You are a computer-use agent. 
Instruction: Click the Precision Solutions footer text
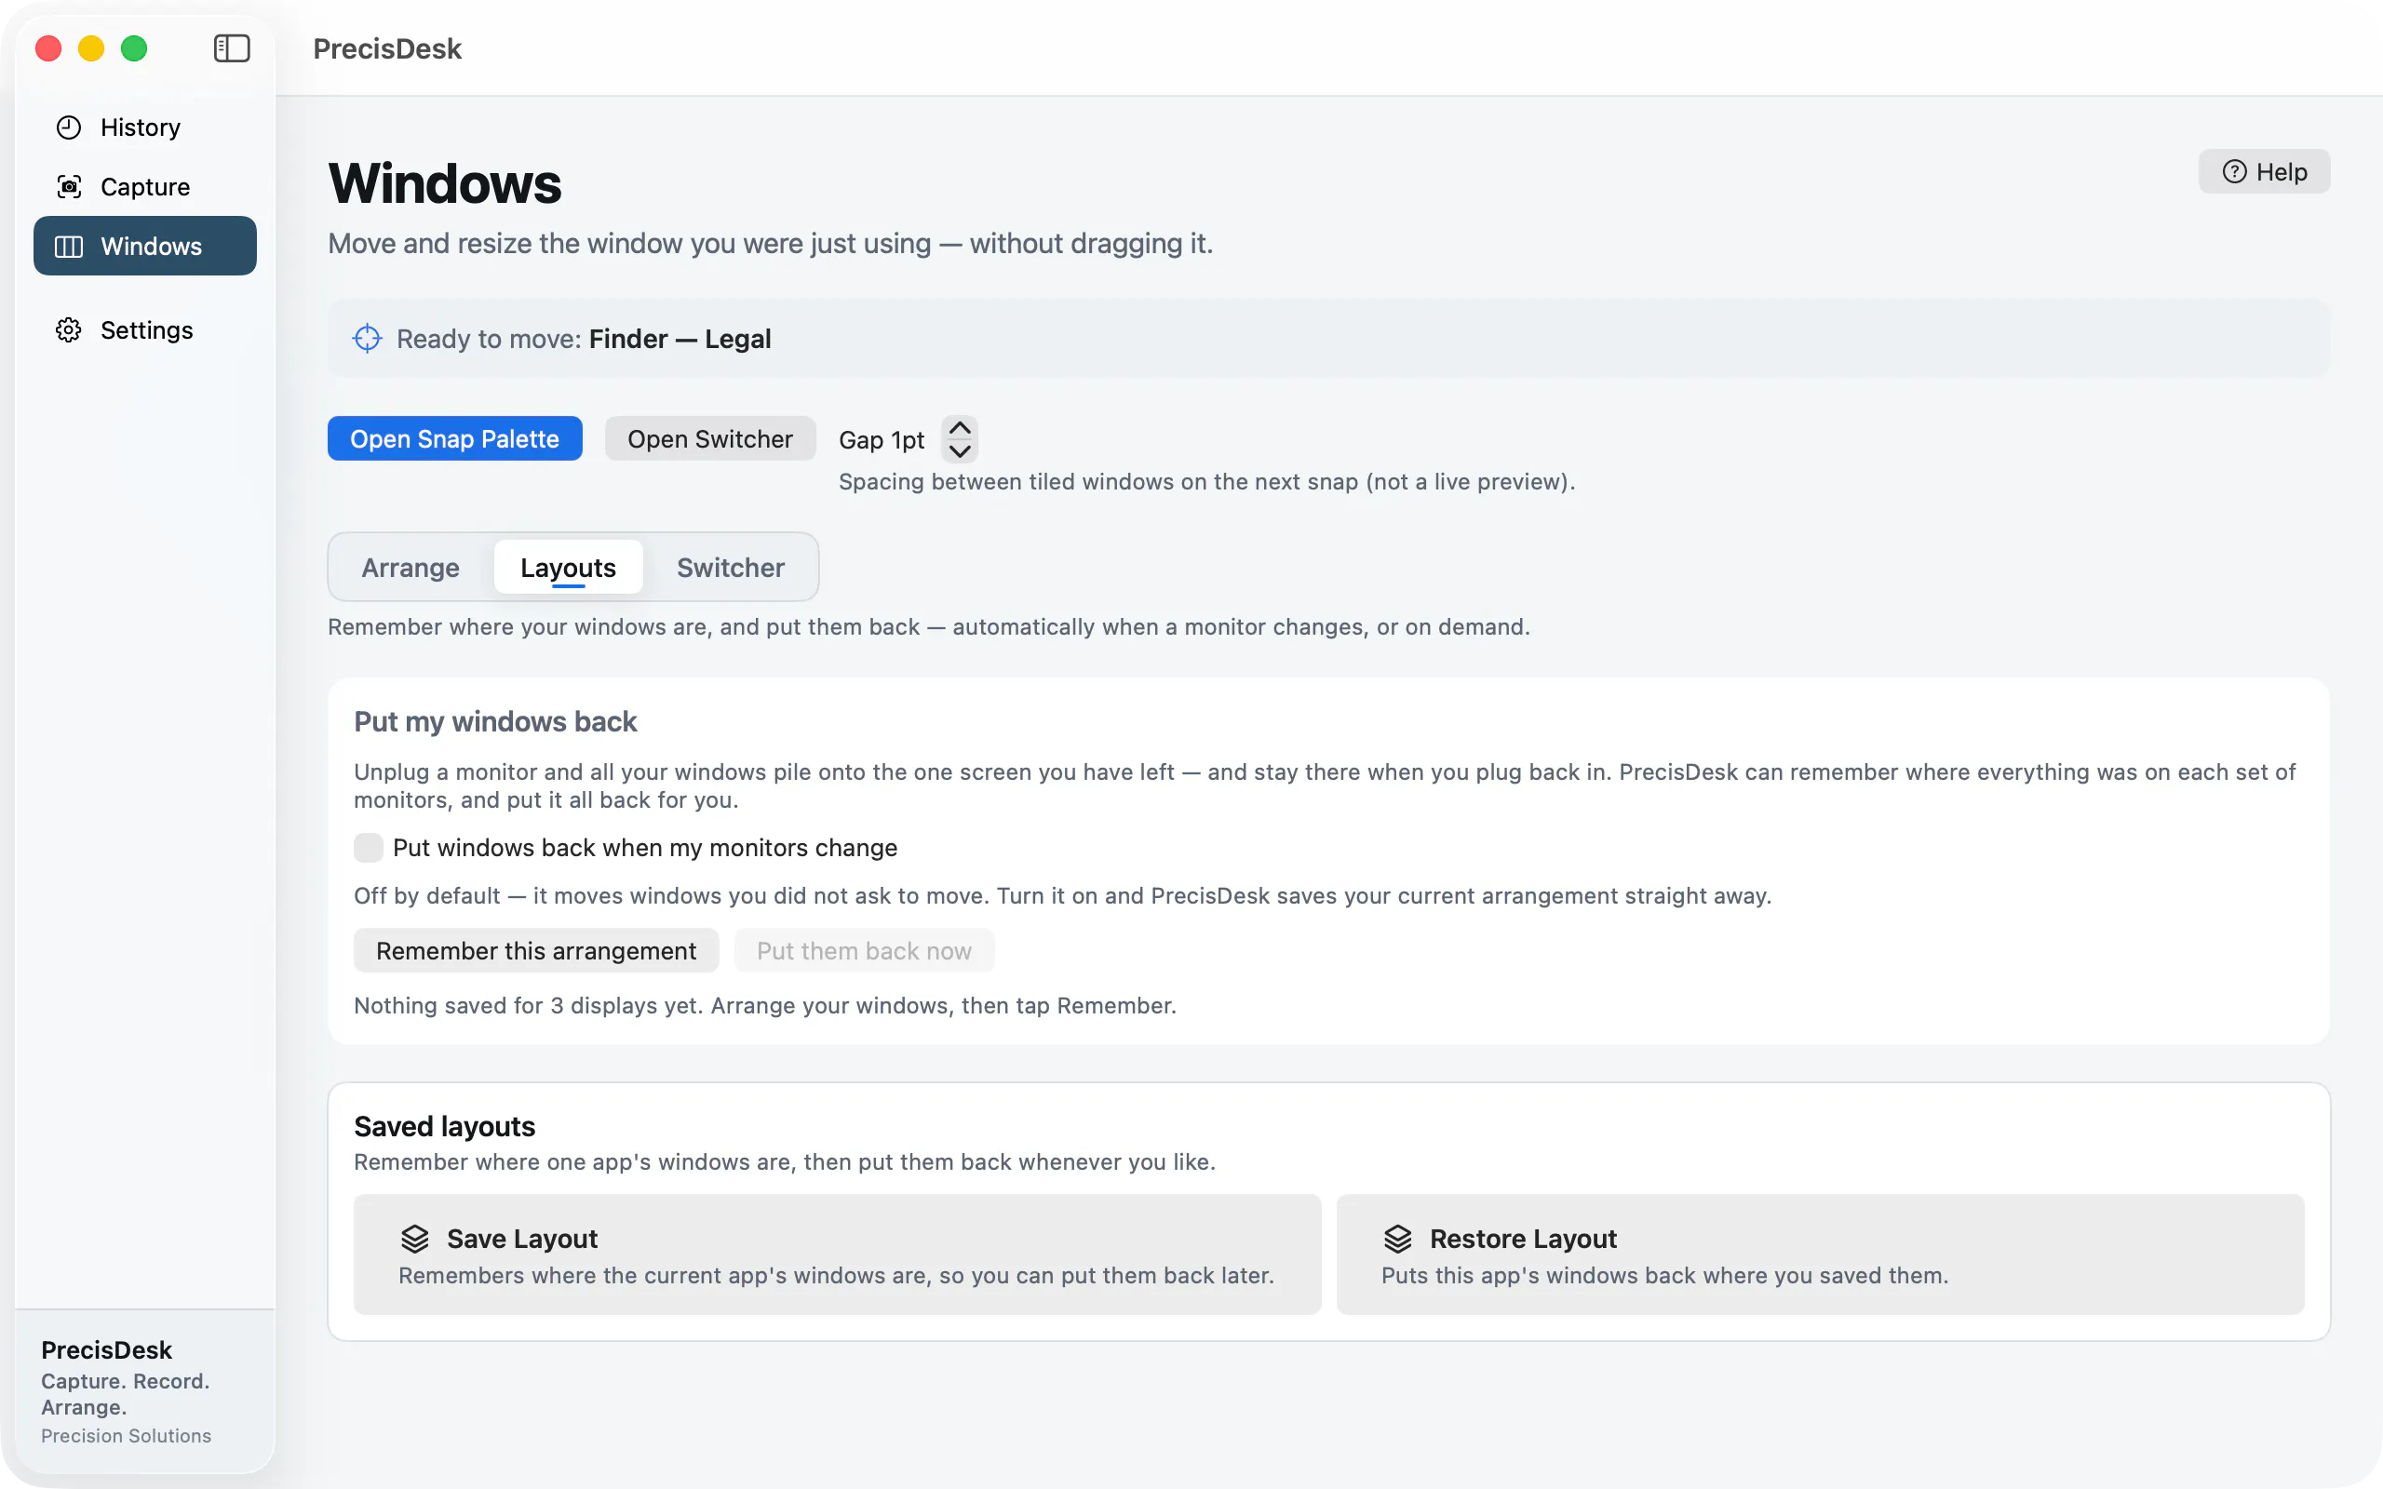tap(126, 1435)
